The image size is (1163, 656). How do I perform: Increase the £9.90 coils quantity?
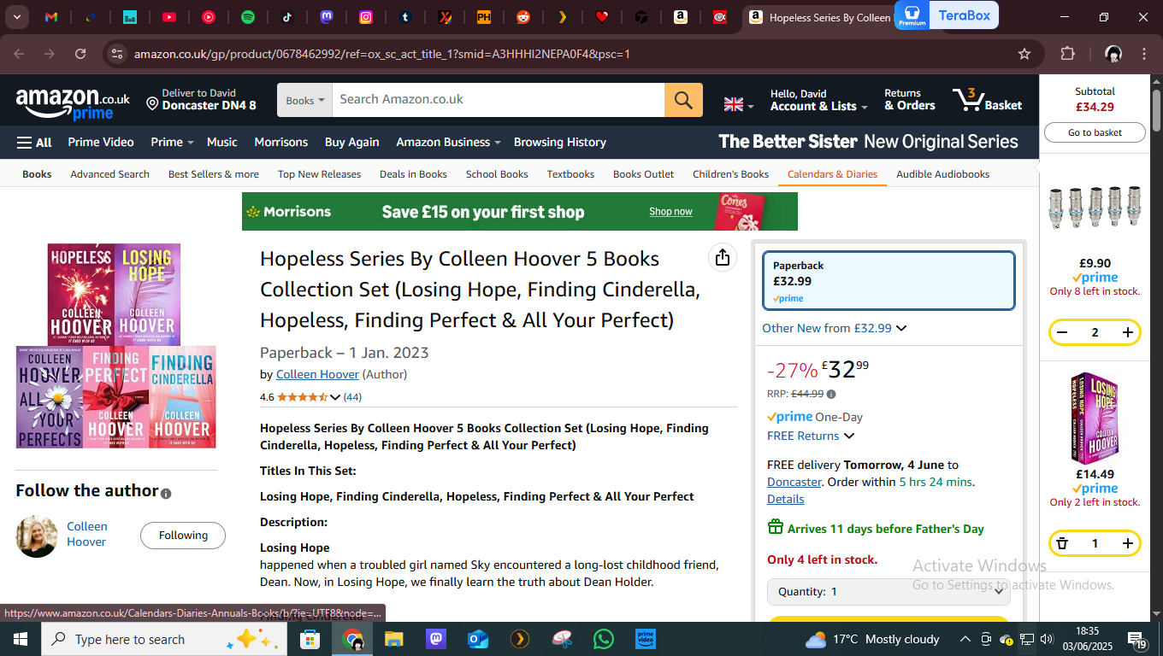click(1128, 332)
